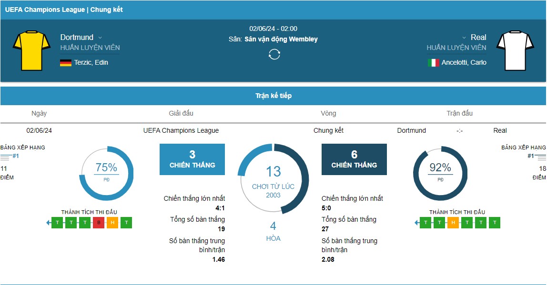Screen dimensions: 547x285
Task: Click Dortmund's 11 ĐIỂM points text
Action: tap(7, 173)
